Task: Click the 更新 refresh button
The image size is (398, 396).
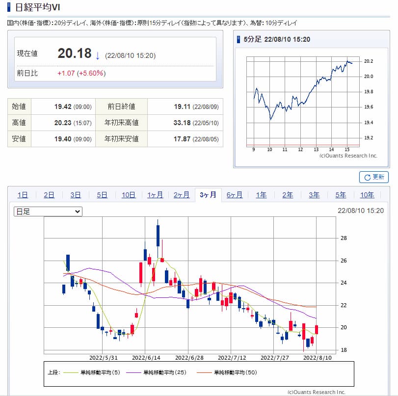Action: pyautogui.click(x=374, y=177)
